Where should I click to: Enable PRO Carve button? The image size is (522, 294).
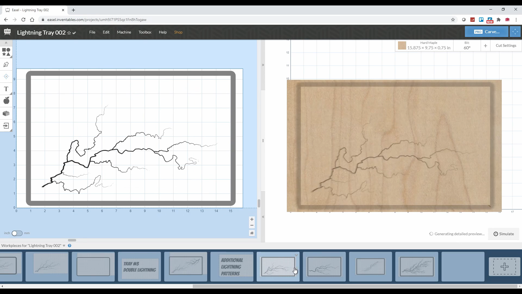point(486,32)
